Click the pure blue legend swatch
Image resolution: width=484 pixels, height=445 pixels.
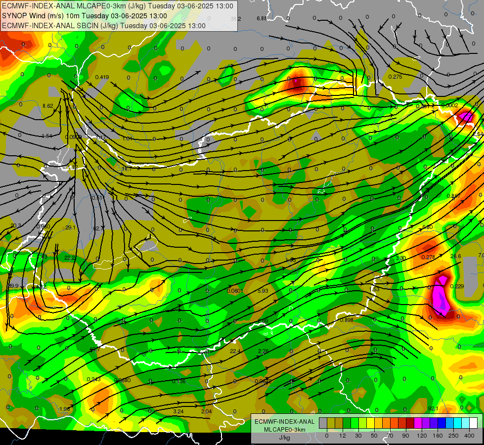(x=441, y=423)
